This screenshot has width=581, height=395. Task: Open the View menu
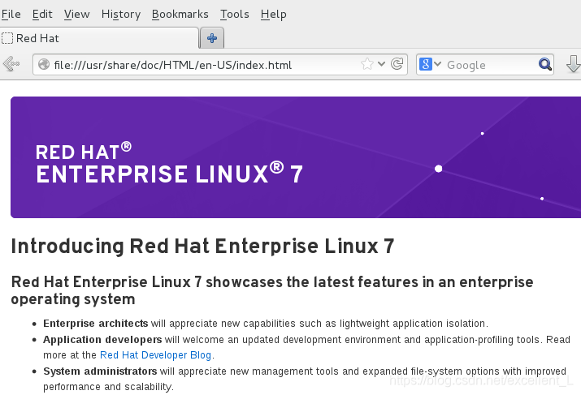76,14
